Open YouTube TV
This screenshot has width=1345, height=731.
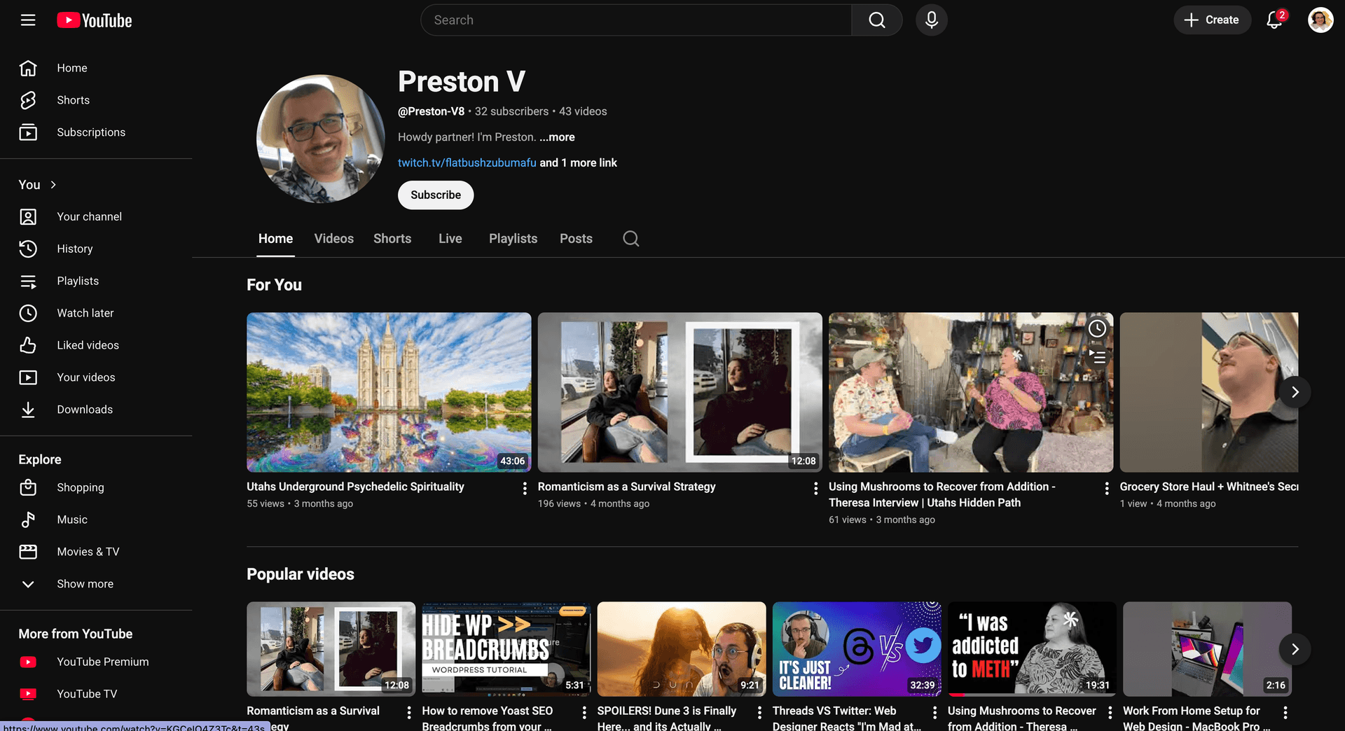pos(96,694)
